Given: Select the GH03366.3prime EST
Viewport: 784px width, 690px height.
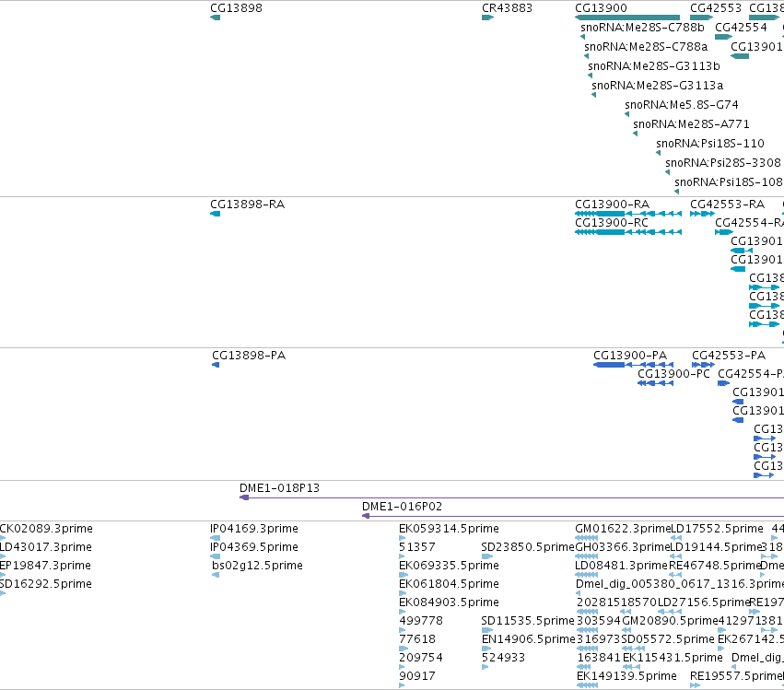Looking at the screenshot, I should tap(623, 547).
